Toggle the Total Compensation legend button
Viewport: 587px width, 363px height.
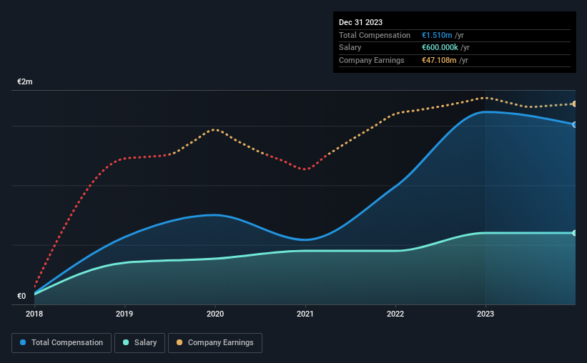point(61,343)
